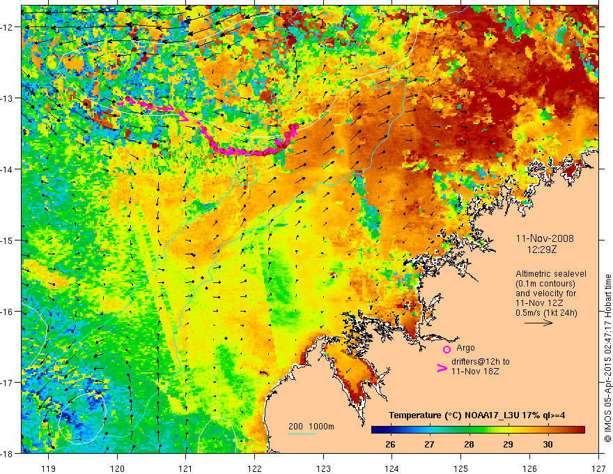Click longitude axis label 125
Image resolution: width=613 pixels, height=474 pixels.
point(461,468)
